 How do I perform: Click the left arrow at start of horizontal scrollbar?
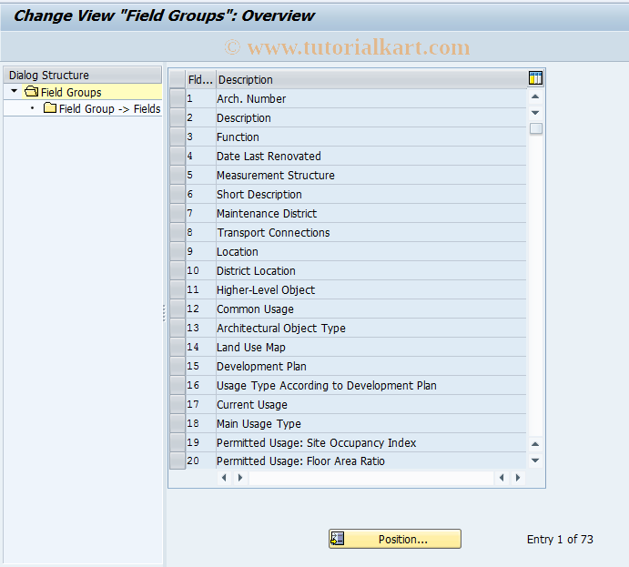pyautogui.click(x=224, y=478)
